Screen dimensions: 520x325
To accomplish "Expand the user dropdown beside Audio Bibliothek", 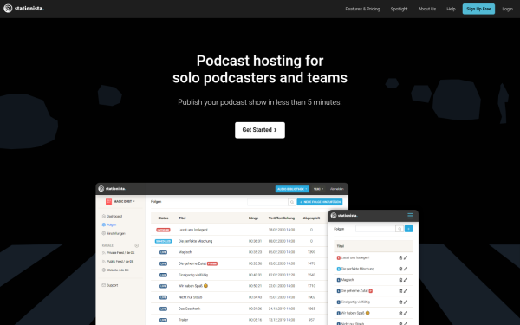I will [318, 189].
